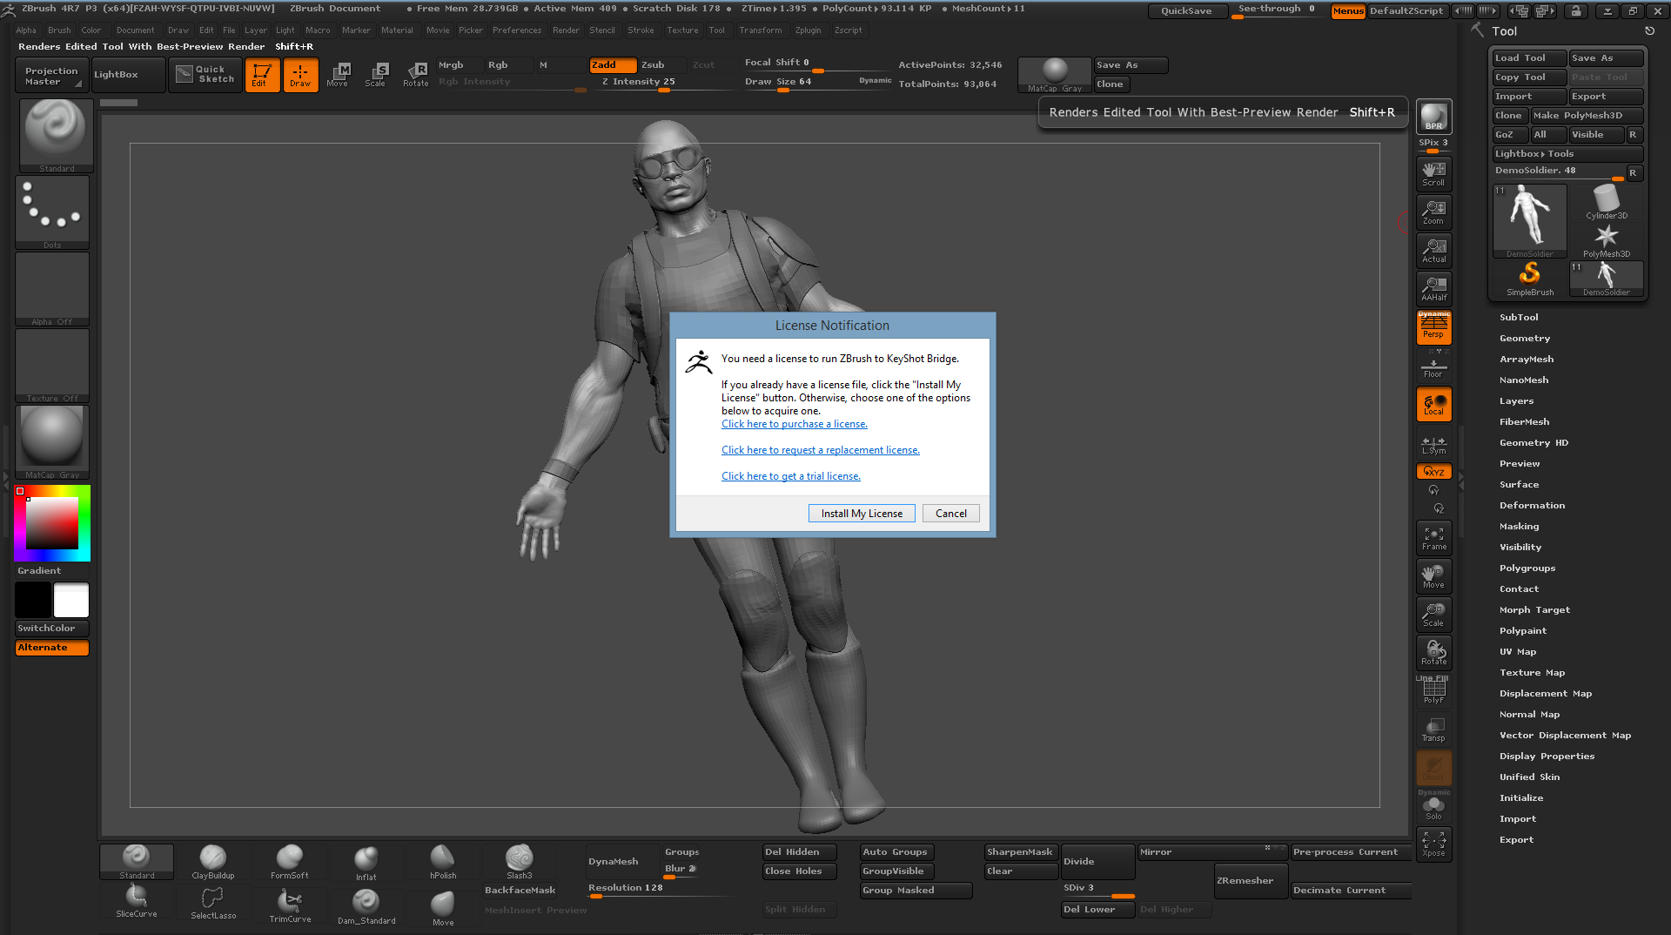Click the top toolbar Scale mode icon
This screenshot has width=1671, height=935.
coord(376,75)
